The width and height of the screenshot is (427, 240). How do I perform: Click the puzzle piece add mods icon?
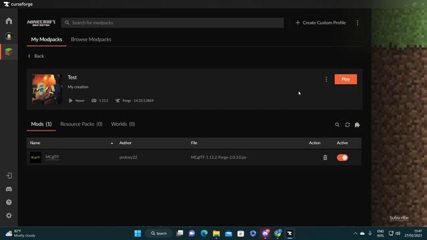[x=358, y=125]
